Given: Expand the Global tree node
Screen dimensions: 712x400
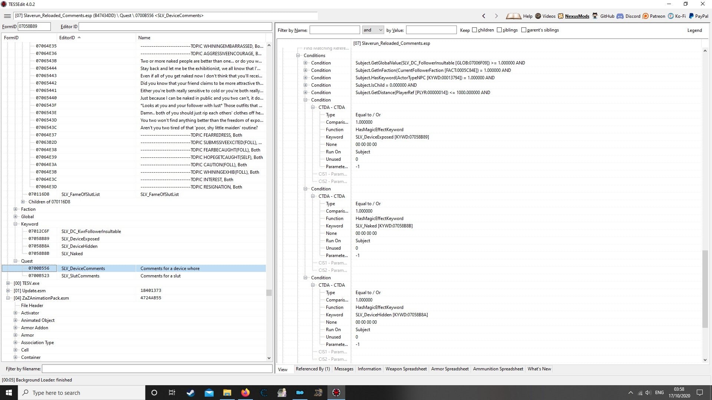Looking at the screenshot, I should tap(16, 217).
